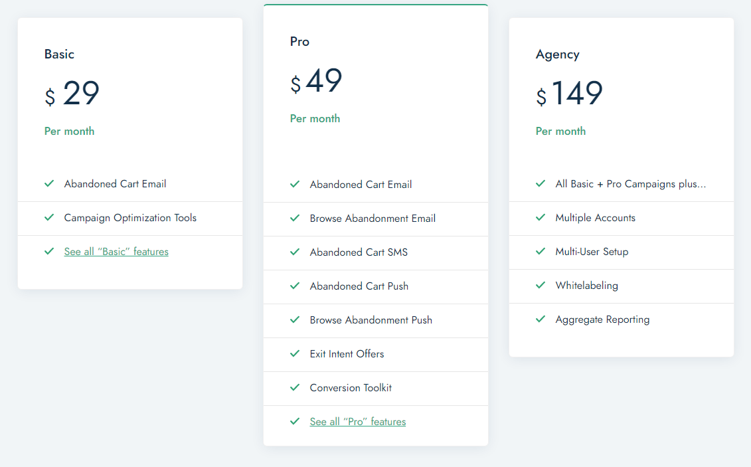The width and height of the screenshot is (751, 467).
Task: Click the Browse Abandonment Email feature
Action: (373, 219)
